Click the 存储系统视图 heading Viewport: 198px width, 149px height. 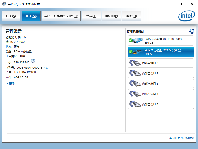pyautogui.click(x=135, y=31)
